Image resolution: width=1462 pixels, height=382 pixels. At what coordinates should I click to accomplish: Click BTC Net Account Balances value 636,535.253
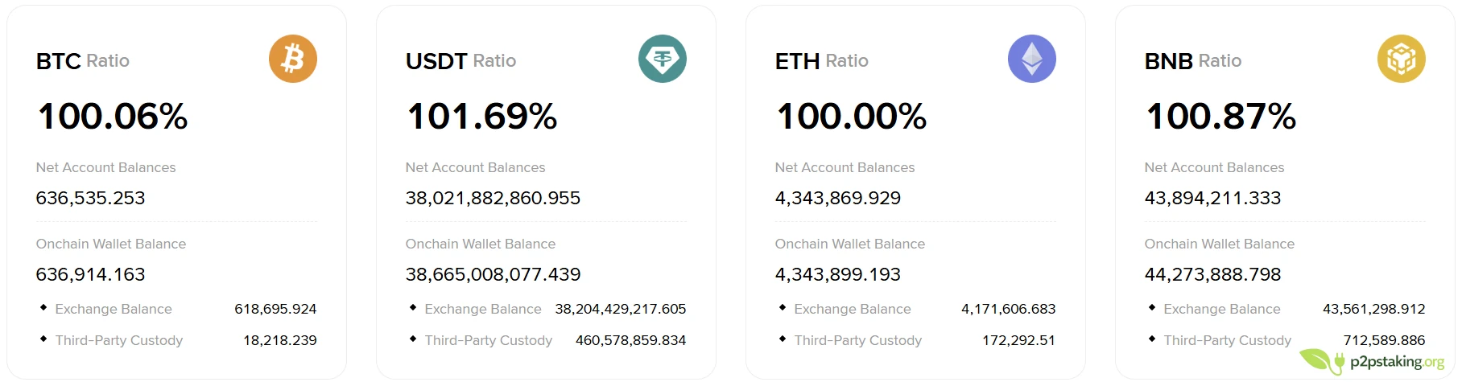90,198
